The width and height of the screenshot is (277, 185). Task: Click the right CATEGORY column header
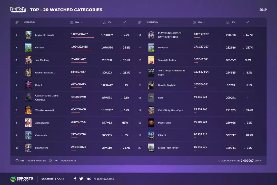(x=152, y=22)
